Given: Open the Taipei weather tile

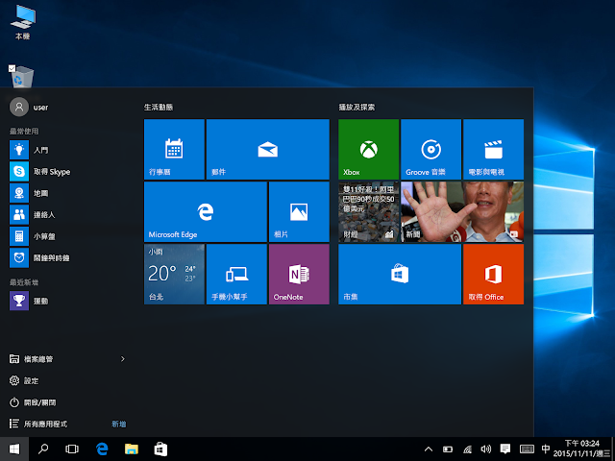Looking at the screenshot, I should [x=174, y=274].
